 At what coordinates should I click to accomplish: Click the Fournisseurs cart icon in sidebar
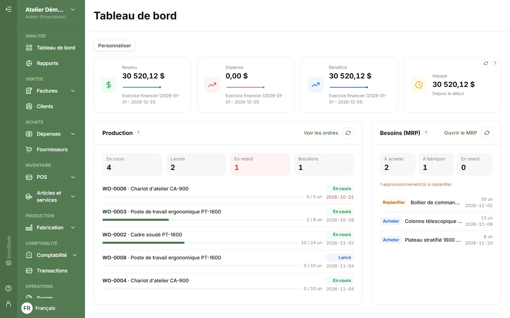(29, 149)
